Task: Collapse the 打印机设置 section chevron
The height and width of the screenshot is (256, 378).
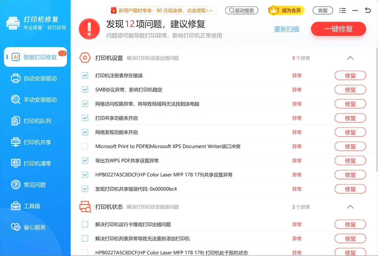Action: point(350,58)
